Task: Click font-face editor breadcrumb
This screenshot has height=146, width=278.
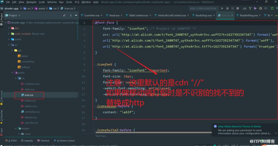Action: [x=101, y=136]
